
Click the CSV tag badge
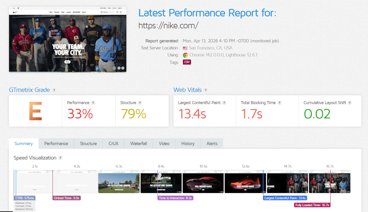[187, 62]
